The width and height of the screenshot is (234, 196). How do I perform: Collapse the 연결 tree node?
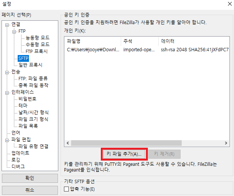pos(7,25)
